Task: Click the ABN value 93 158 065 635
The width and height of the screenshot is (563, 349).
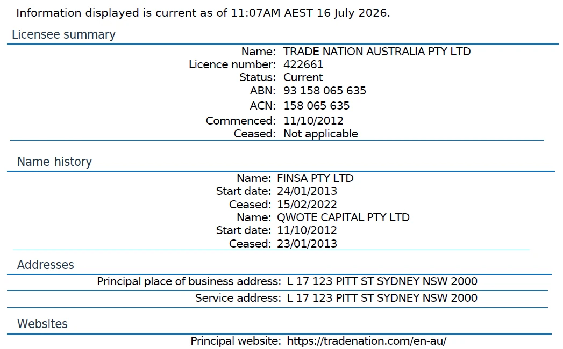Action: (325, 91)
